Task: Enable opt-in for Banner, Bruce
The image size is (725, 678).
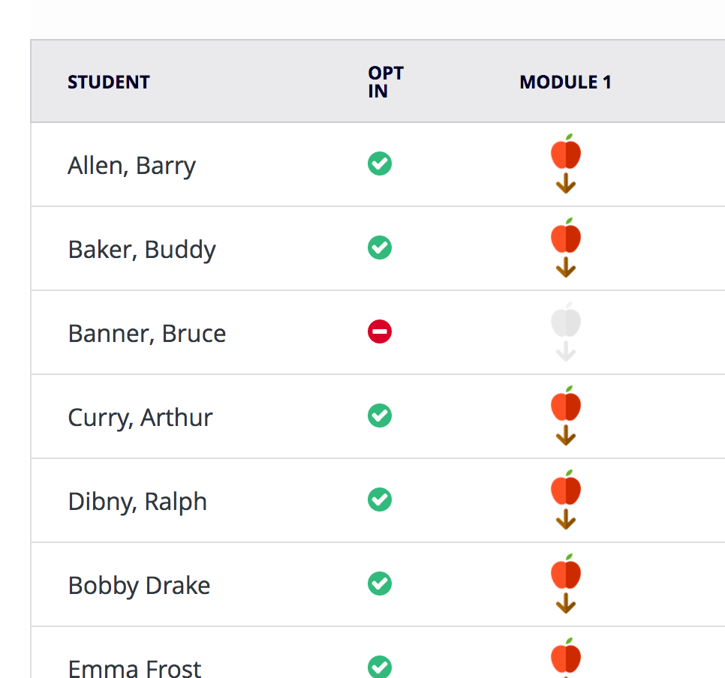Action: (380, 331)
